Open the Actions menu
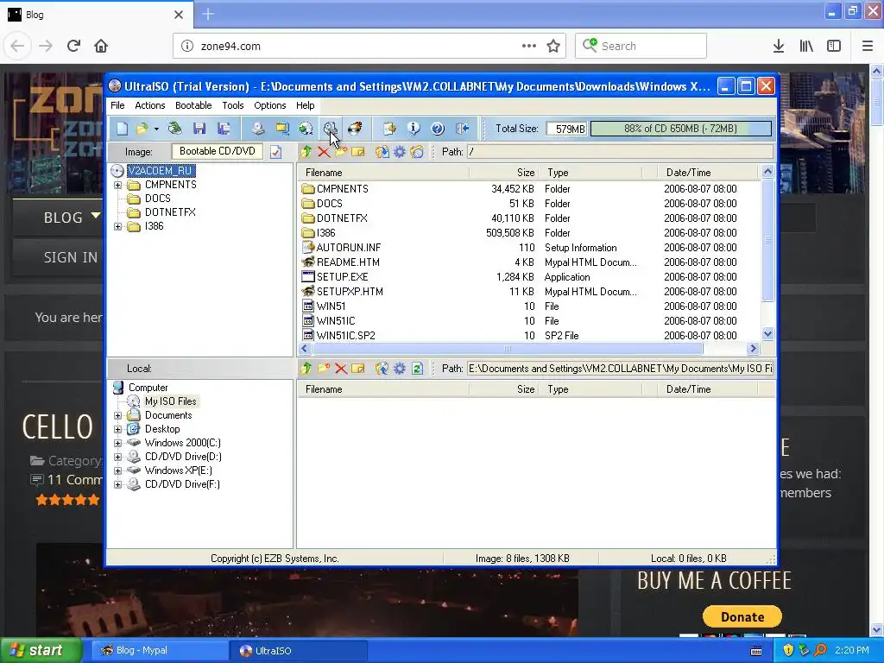Image resolution: width=884 pixels, height=663 pixels. 150,105
